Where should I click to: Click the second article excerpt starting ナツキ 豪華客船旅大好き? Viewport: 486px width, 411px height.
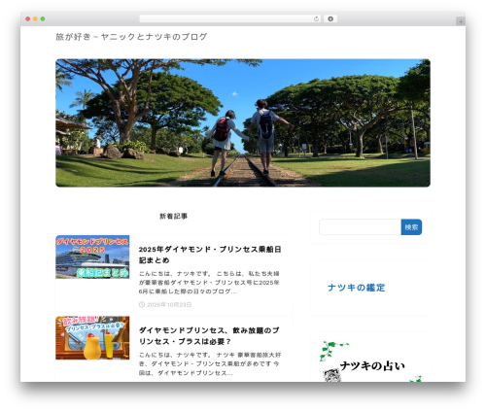(x=210, y=363)
